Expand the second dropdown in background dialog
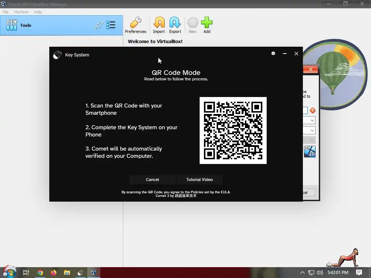This screenshot has width=371, height=278. [312, 130]
